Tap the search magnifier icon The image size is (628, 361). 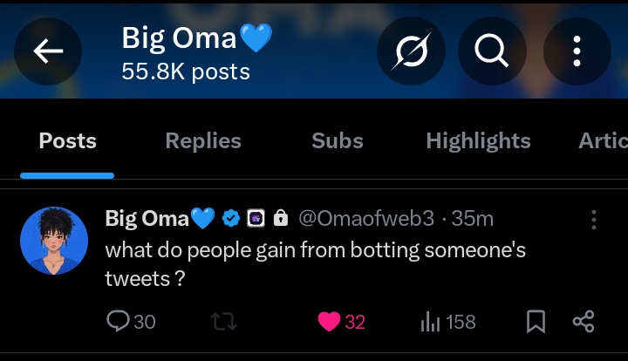point(493,52)
